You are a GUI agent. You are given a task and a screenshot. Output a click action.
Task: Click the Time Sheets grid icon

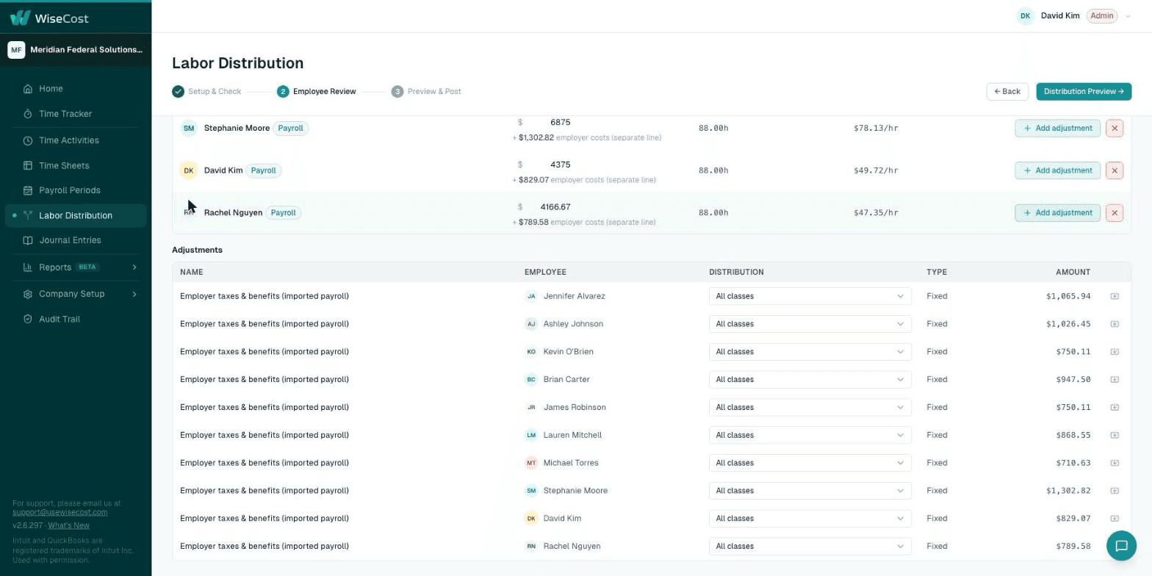pos(28,166)
